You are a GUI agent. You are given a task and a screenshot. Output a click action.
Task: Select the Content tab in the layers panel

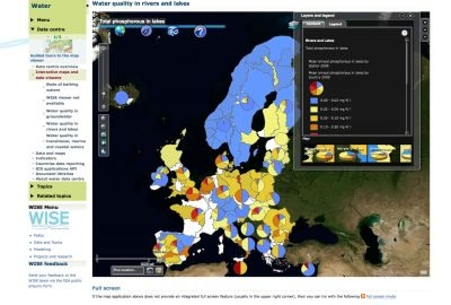coord(314,23)
